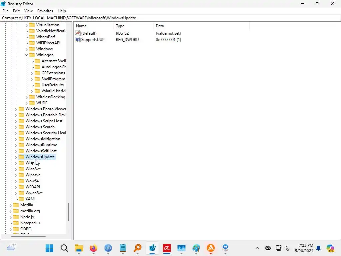Open Copilot preview from taskbar
Screen dimensions: 341x256
pyautogui.click(x=330, y=248)
